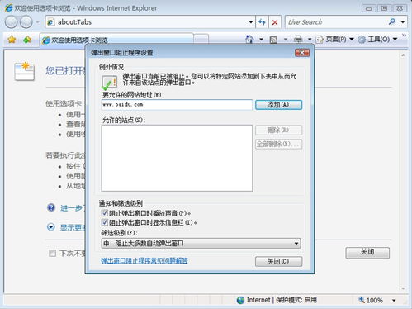The width and height of the screenshot is (412, 309).
Task: Click the browser Back arrow button
Action: click(12, 22)
